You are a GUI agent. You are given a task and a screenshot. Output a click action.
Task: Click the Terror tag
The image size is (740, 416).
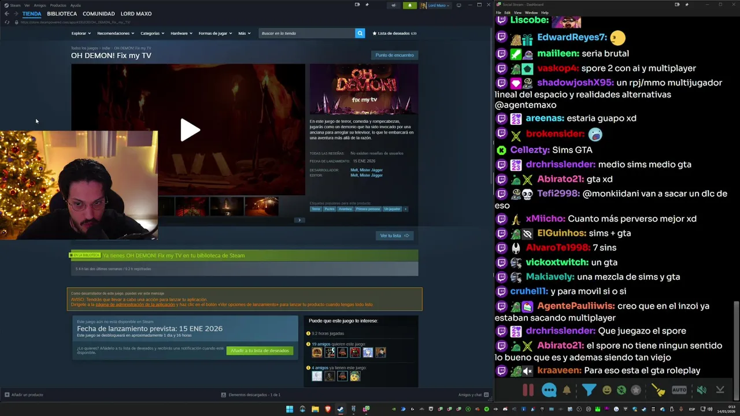coord(316,209)
